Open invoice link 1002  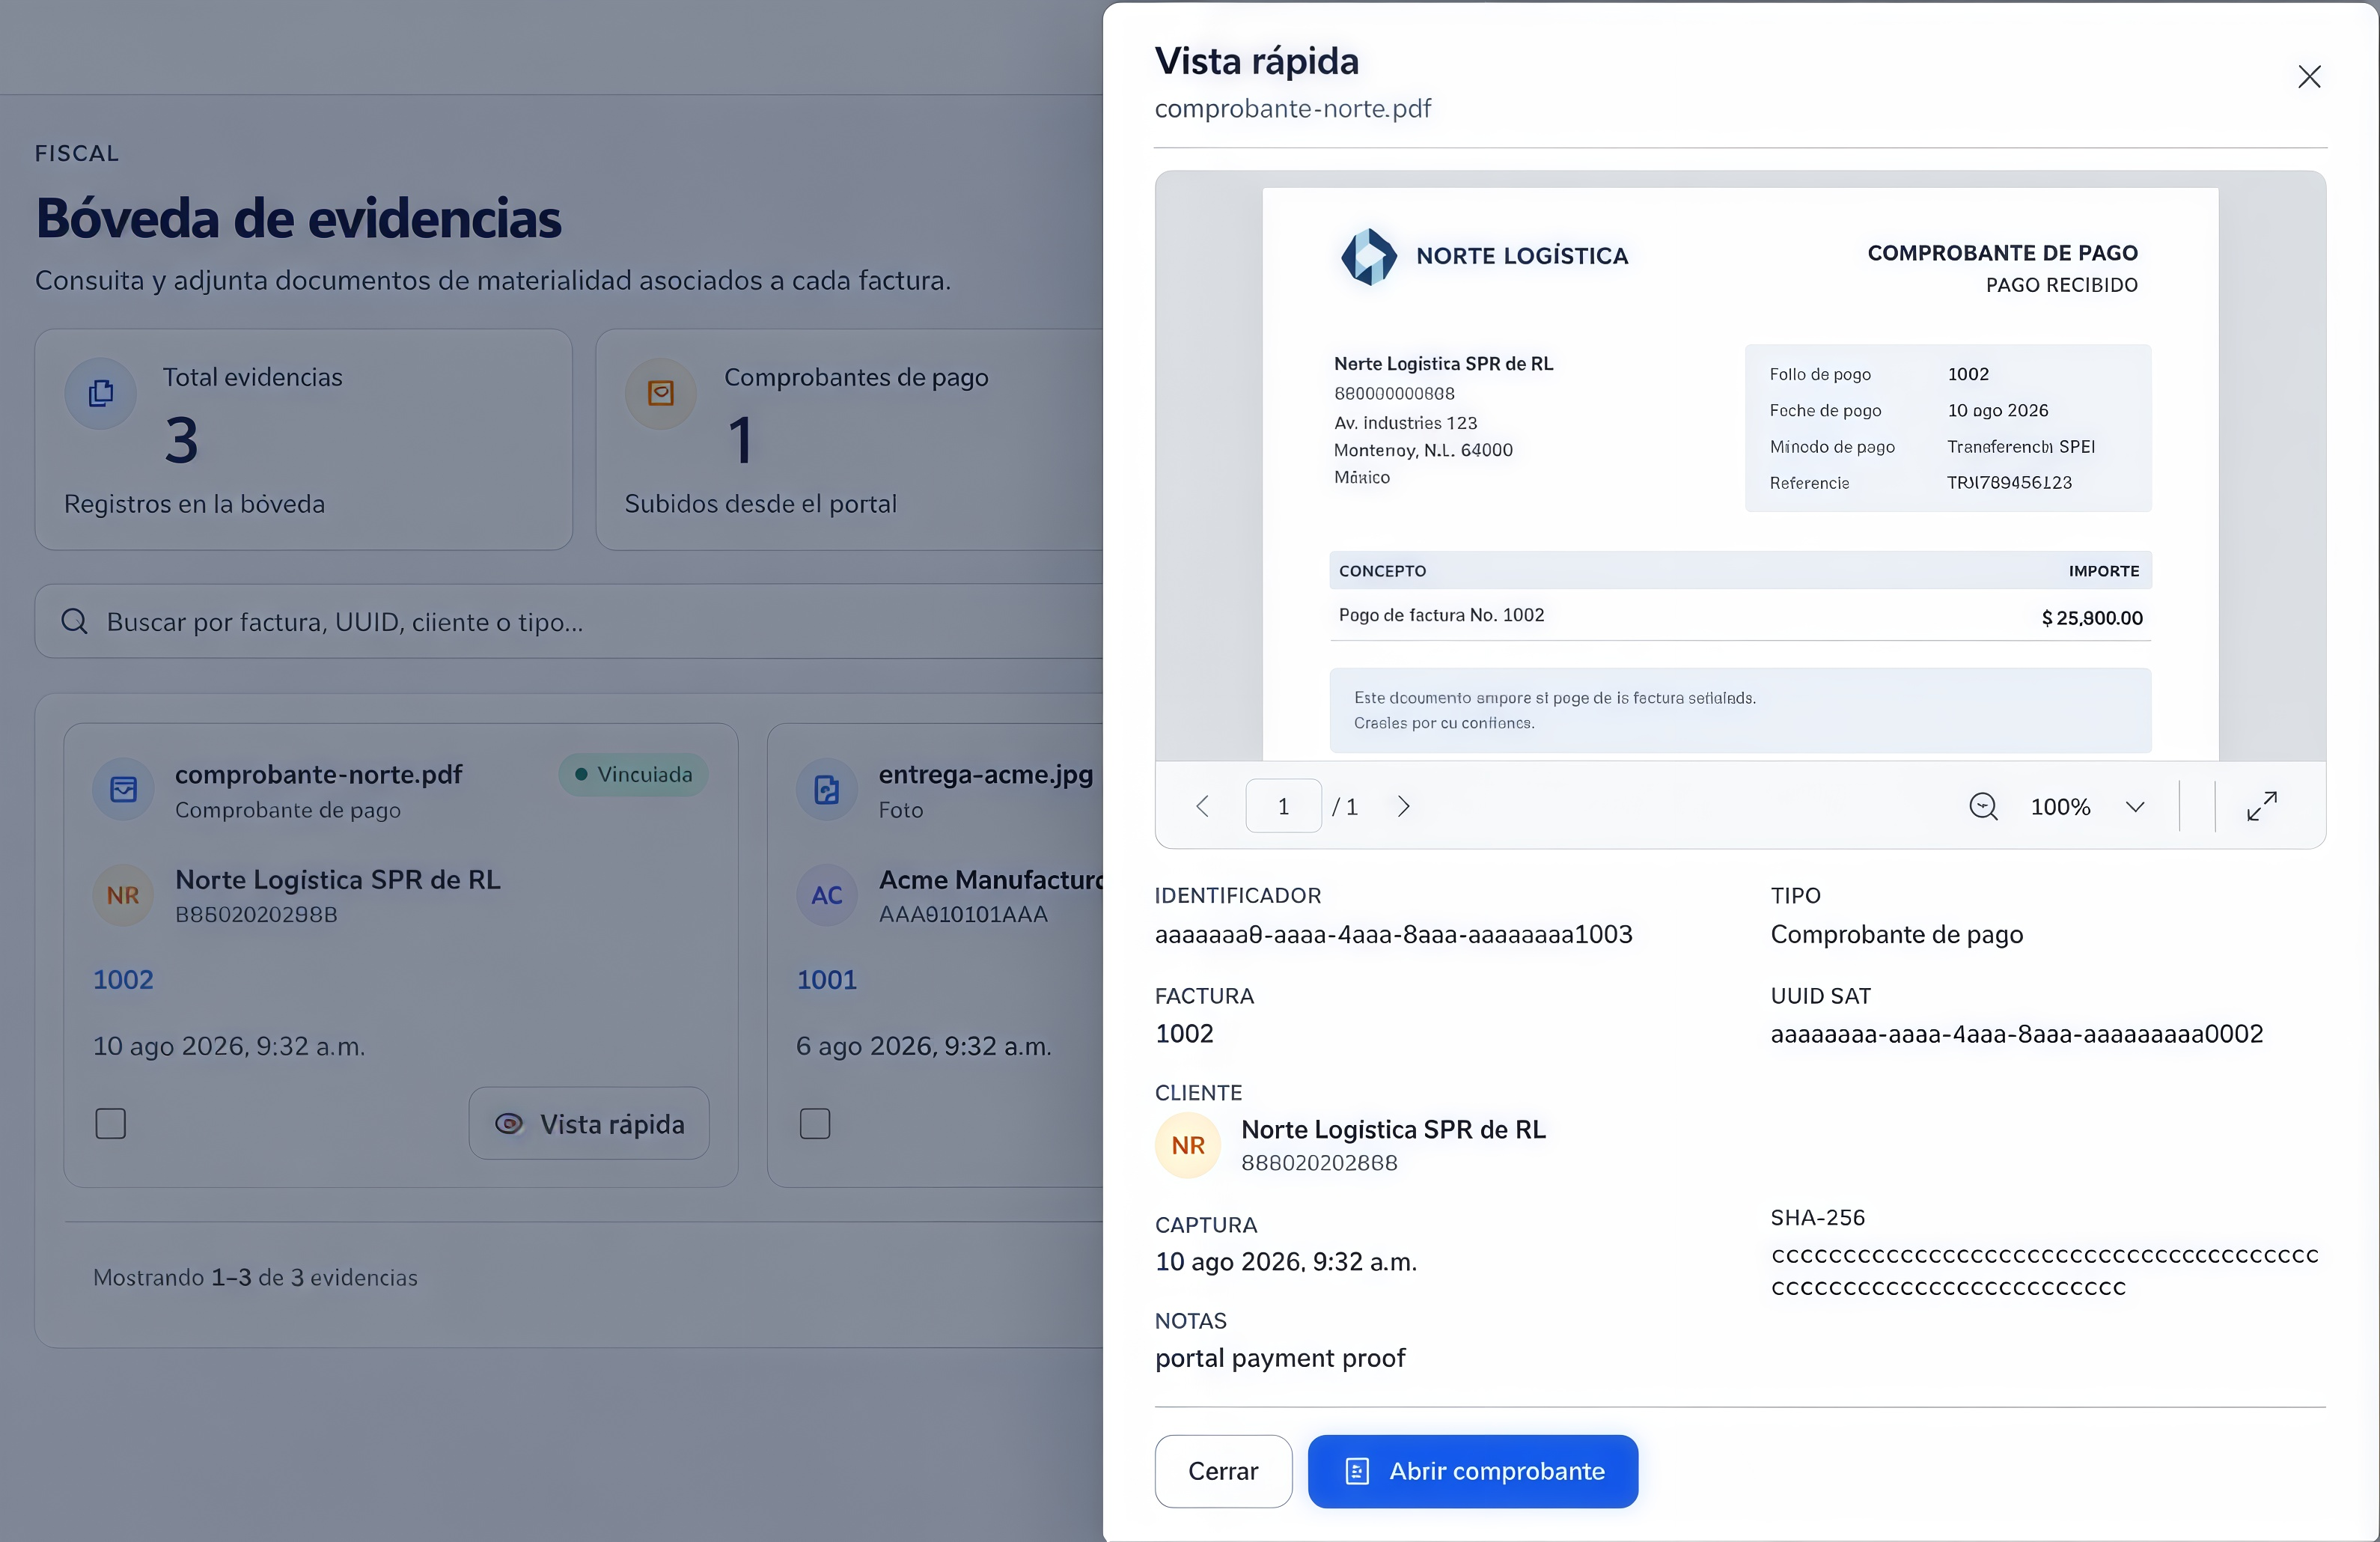tap(123, 979)
